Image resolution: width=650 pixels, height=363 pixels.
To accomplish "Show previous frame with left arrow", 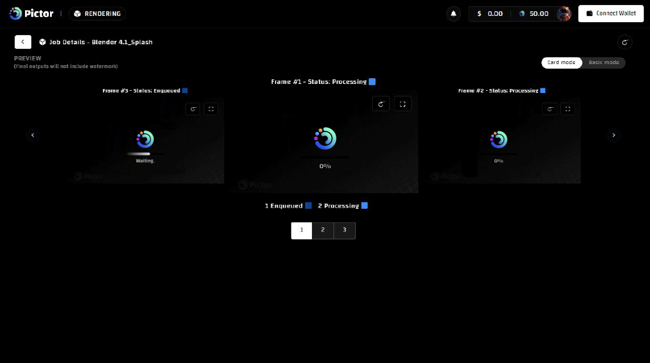I will (33, 135).
